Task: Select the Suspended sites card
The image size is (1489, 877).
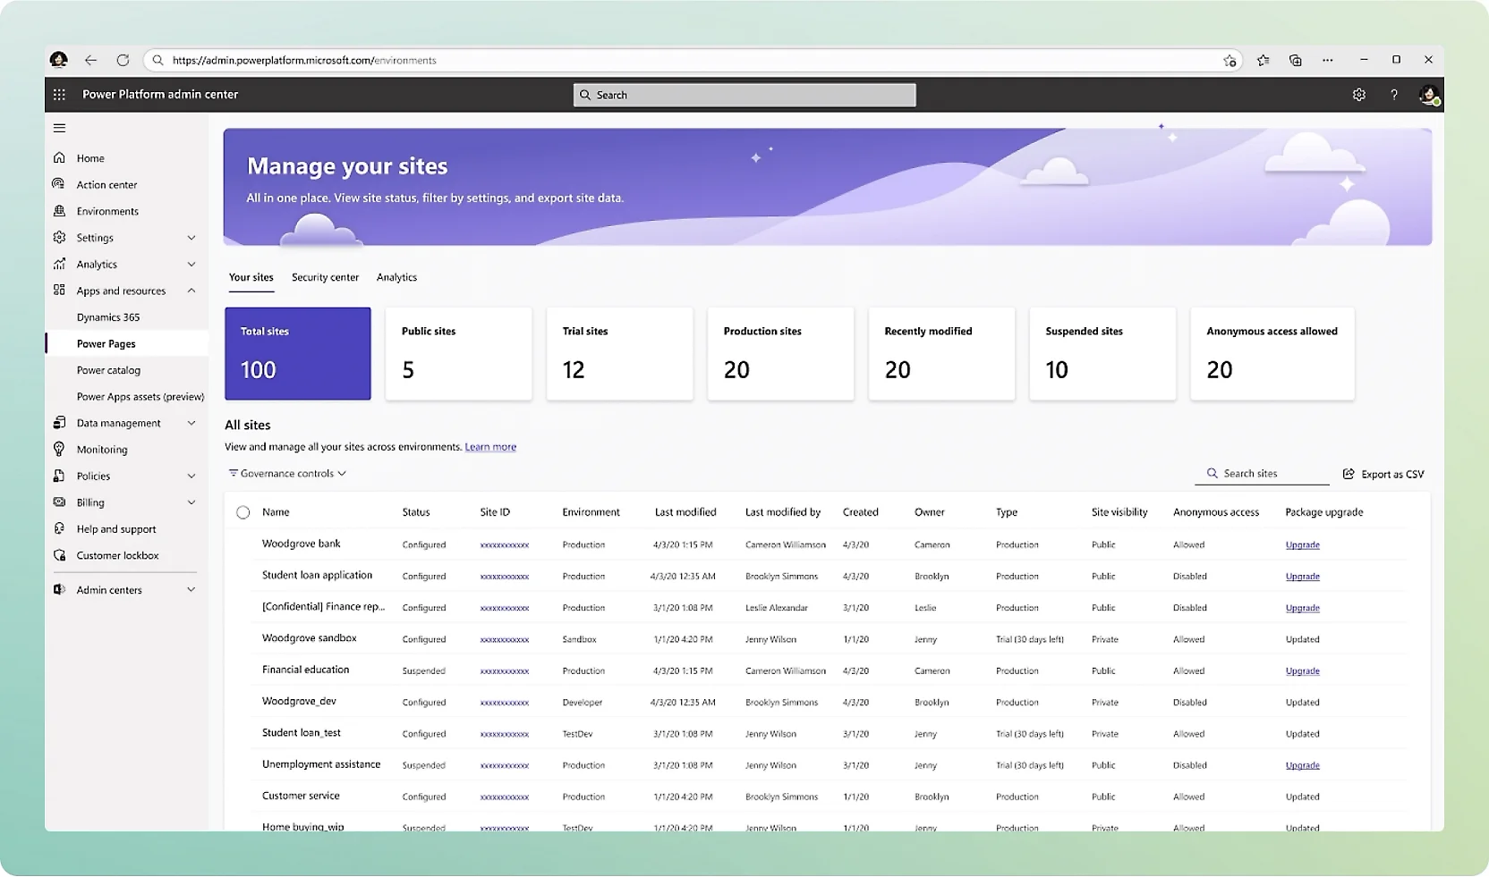Action: click(x=1102, y=353)
